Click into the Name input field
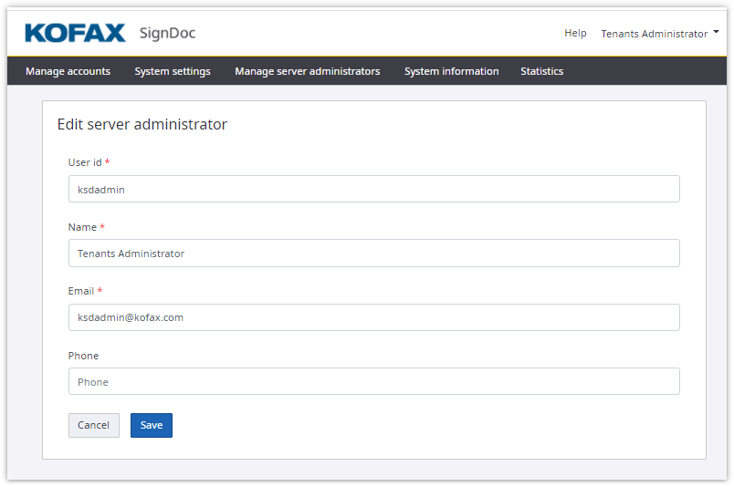Image resolution: width=734 pixels, height=487 pixels. point(373,254)
